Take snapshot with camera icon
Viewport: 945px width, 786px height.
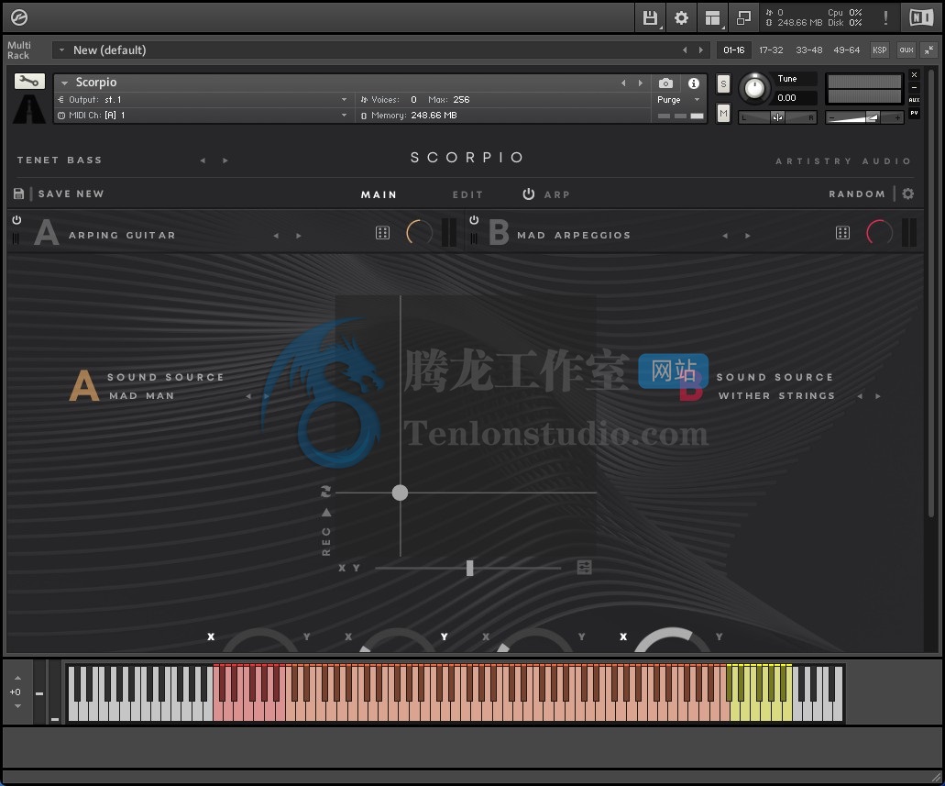665,83
